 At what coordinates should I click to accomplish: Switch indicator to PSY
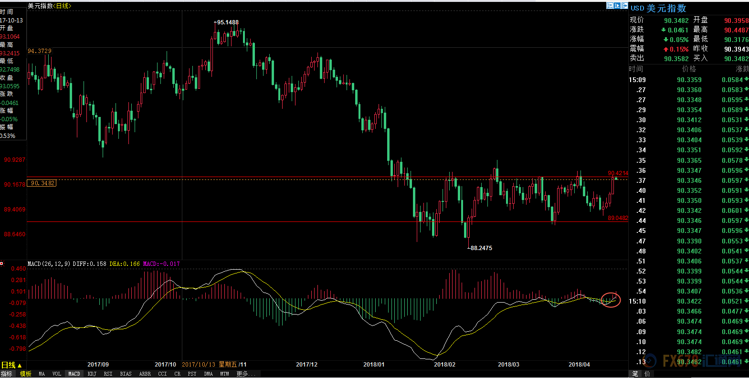(192, 374)
